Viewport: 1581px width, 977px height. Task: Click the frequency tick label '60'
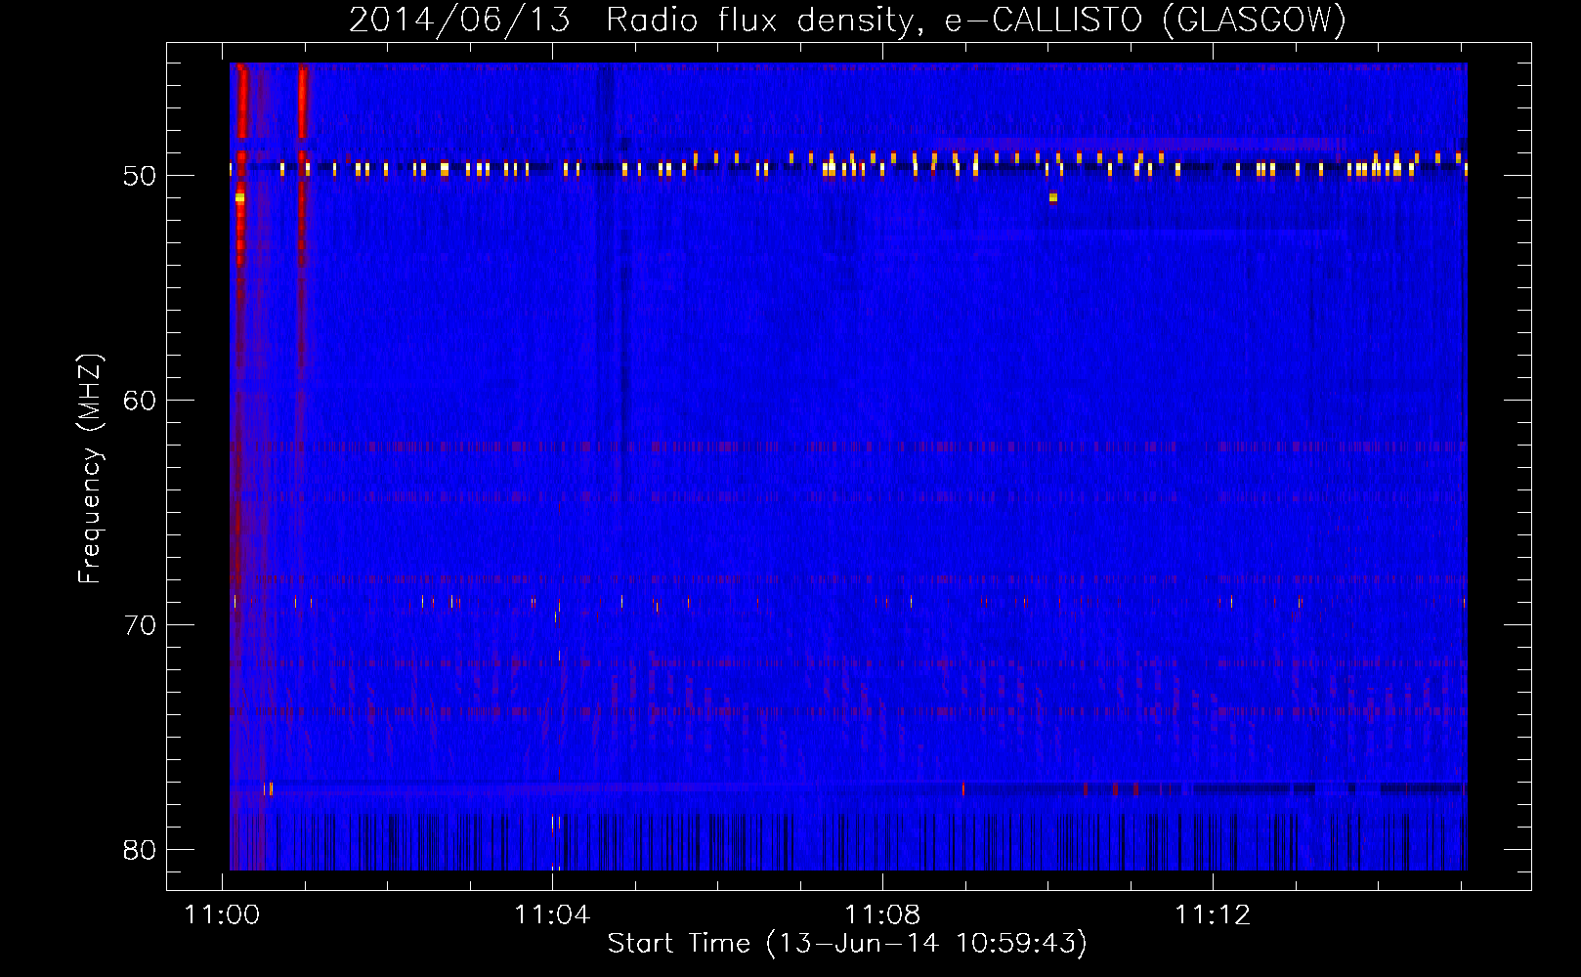(140, 401)
